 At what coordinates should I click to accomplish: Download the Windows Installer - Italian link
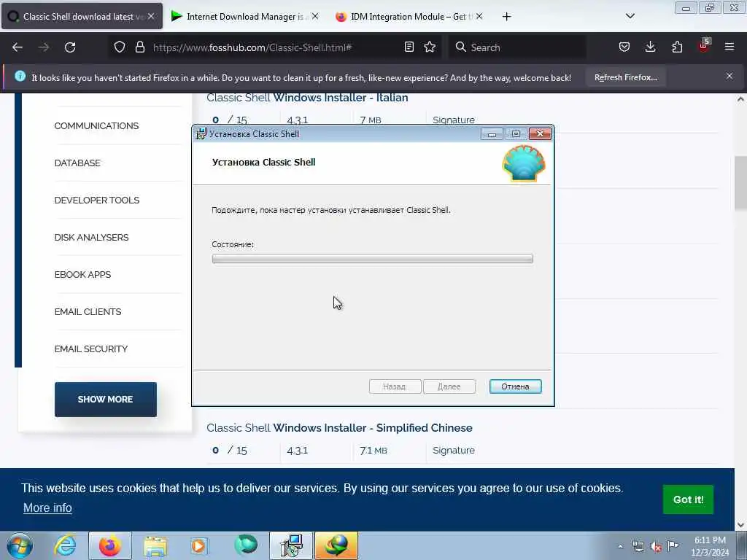pyautogui.click(x=307, y=98)
